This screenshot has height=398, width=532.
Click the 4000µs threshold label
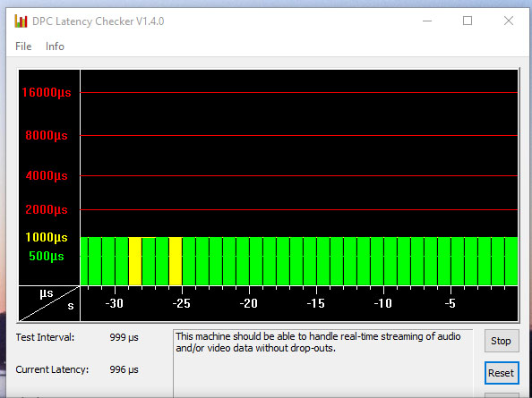click(47, 176)
